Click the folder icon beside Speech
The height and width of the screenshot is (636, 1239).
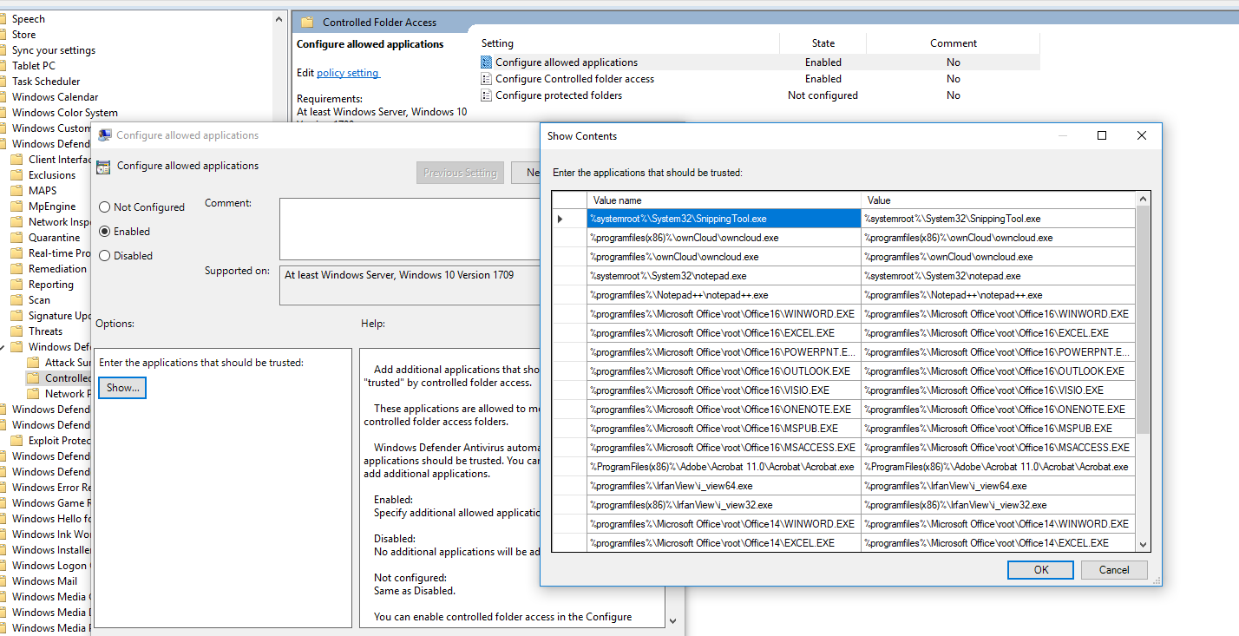(3, 19)
